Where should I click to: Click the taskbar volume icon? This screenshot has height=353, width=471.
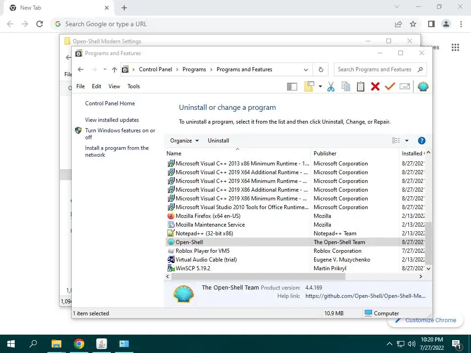tap(412, 344)
